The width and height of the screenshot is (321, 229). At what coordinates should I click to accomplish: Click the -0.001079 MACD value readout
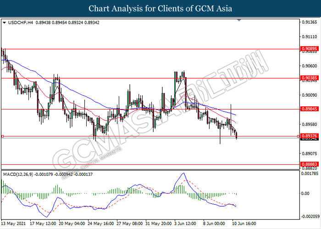coord(44,174)
